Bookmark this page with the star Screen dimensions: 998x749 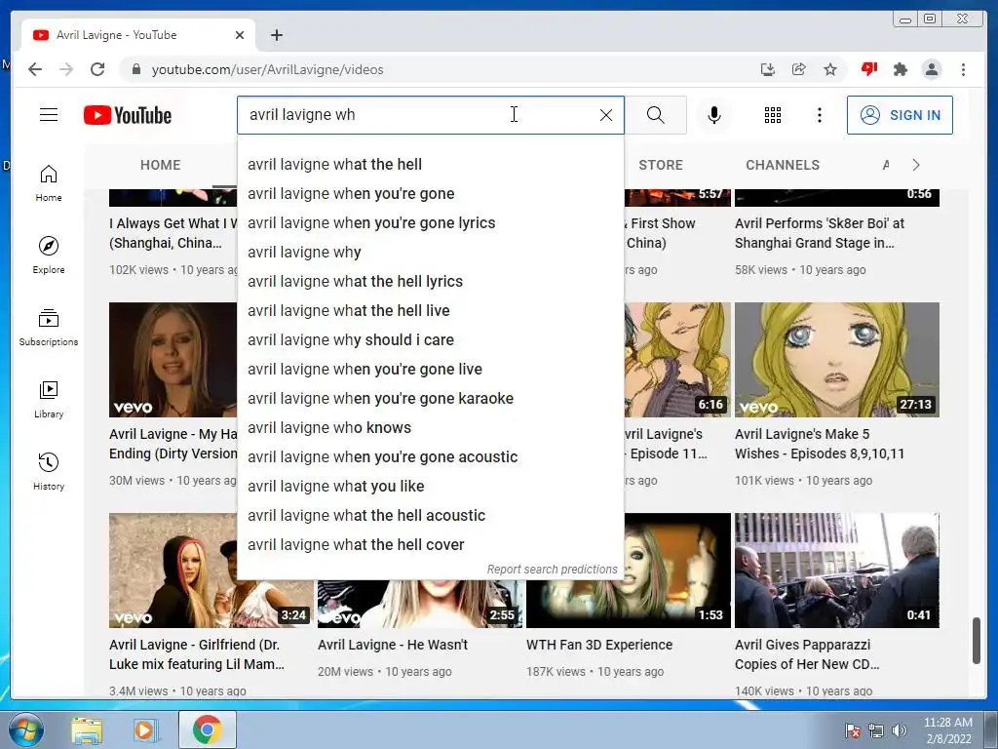pos(830,69)
